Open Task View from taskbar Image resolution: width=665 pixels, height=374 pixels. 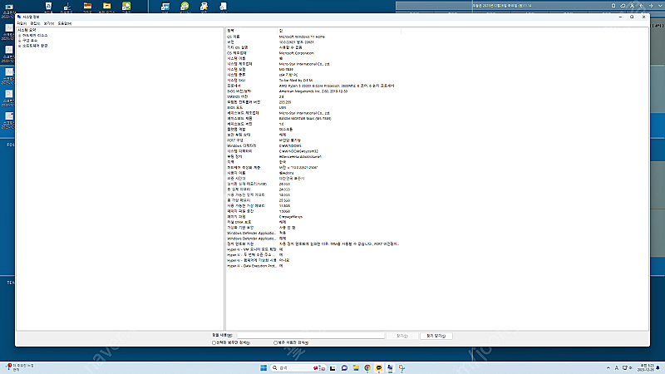click(x=333, y=367)
